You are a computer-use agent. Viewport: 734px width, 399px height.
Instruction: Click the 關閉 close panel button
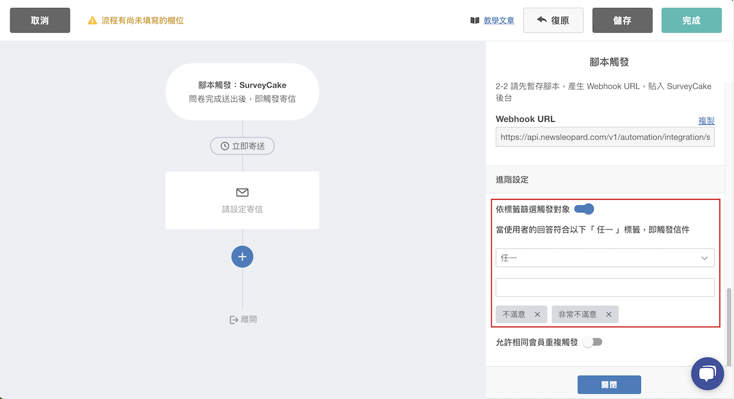click(609, 385)
